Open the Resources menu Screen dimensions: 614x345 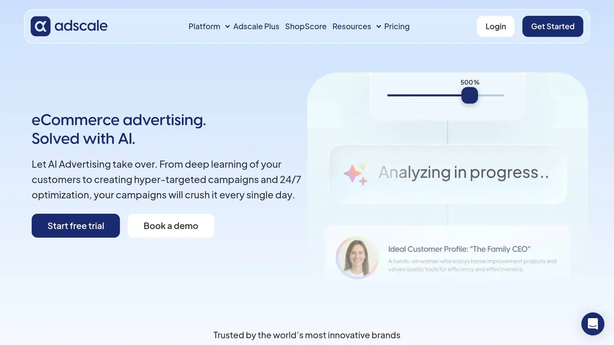point(352,26)
